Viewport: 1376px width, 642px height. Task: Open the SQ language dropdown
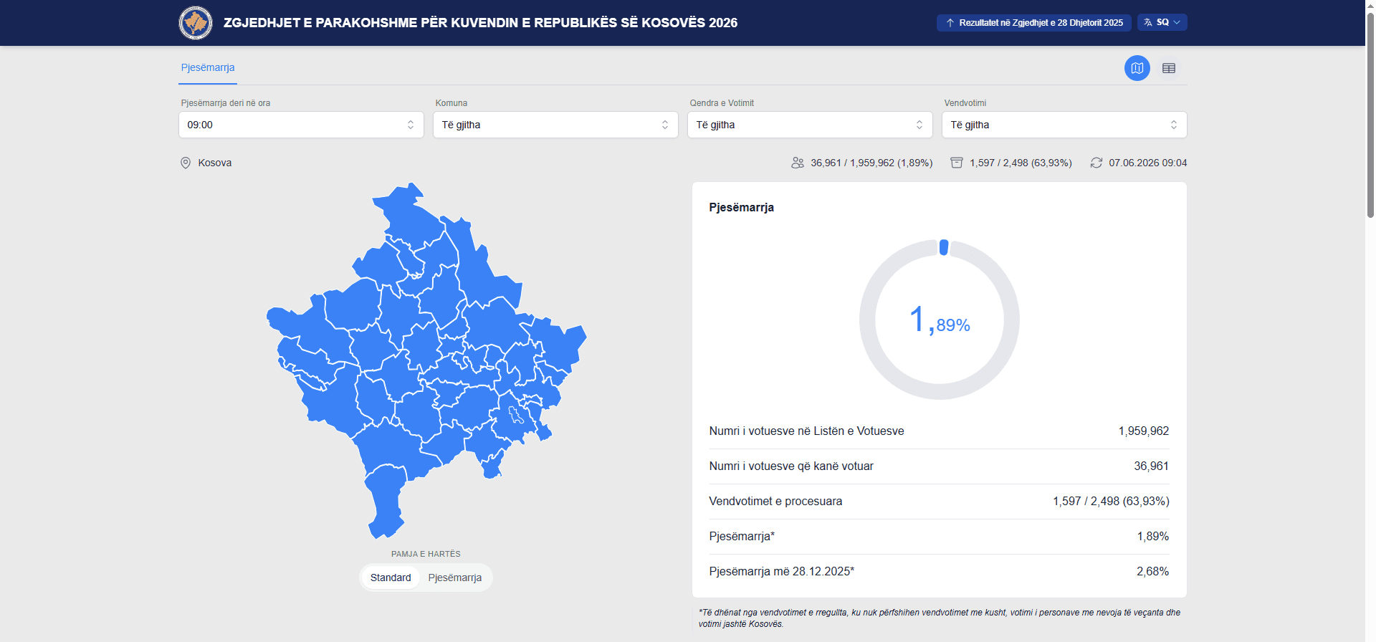1162,22
